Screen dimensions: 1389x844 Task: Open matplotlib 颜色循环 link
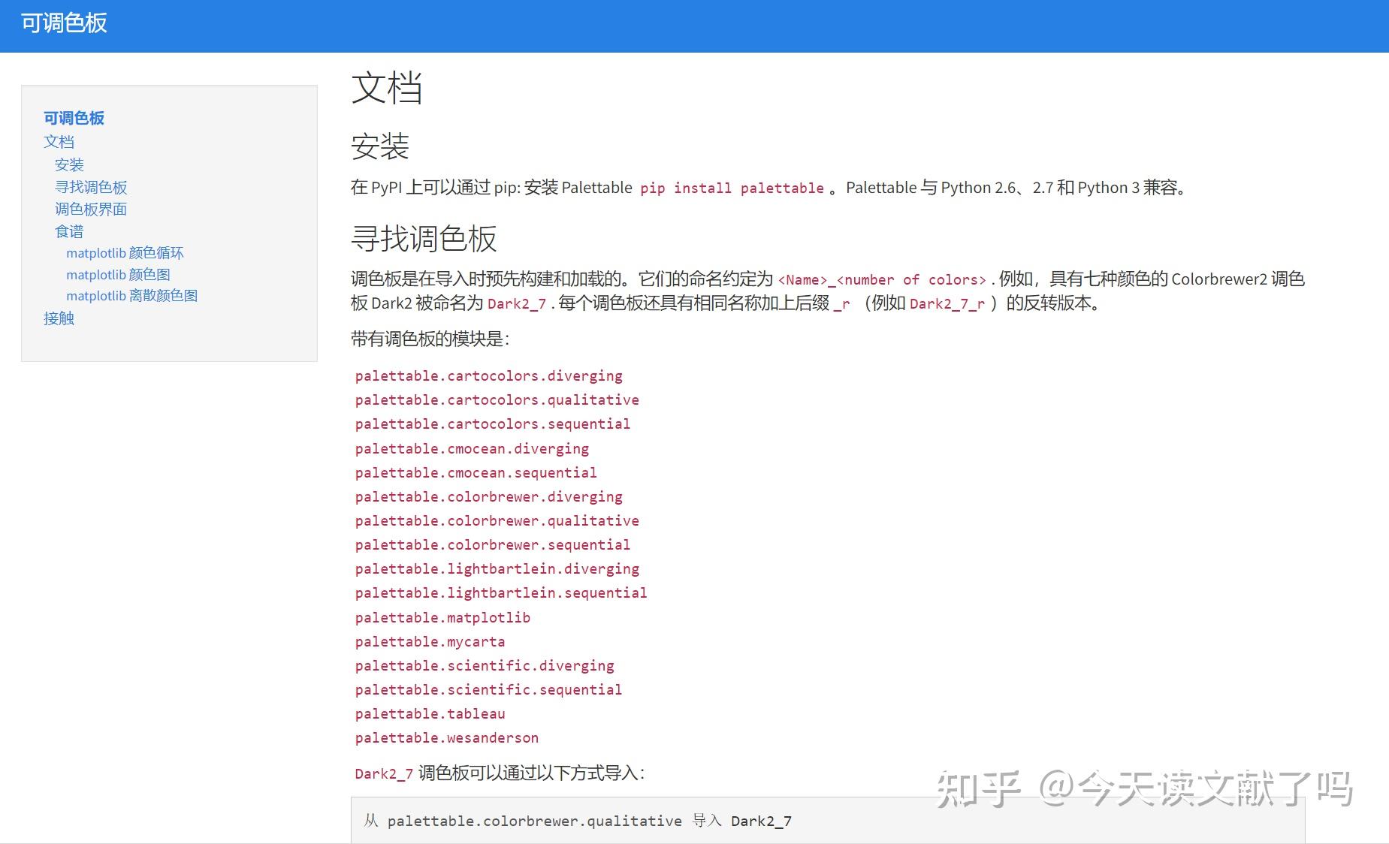coord(125,253)
